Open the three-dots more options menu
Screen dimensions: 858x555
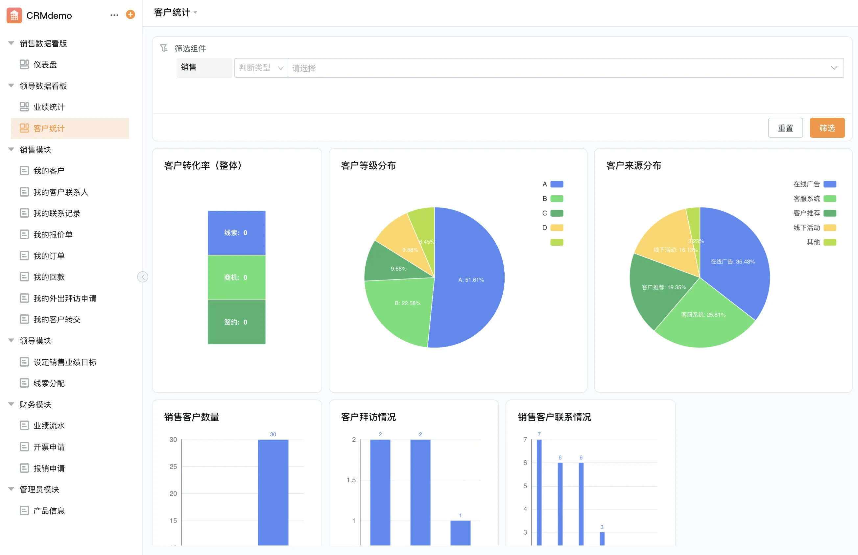[x=114, y=15]
